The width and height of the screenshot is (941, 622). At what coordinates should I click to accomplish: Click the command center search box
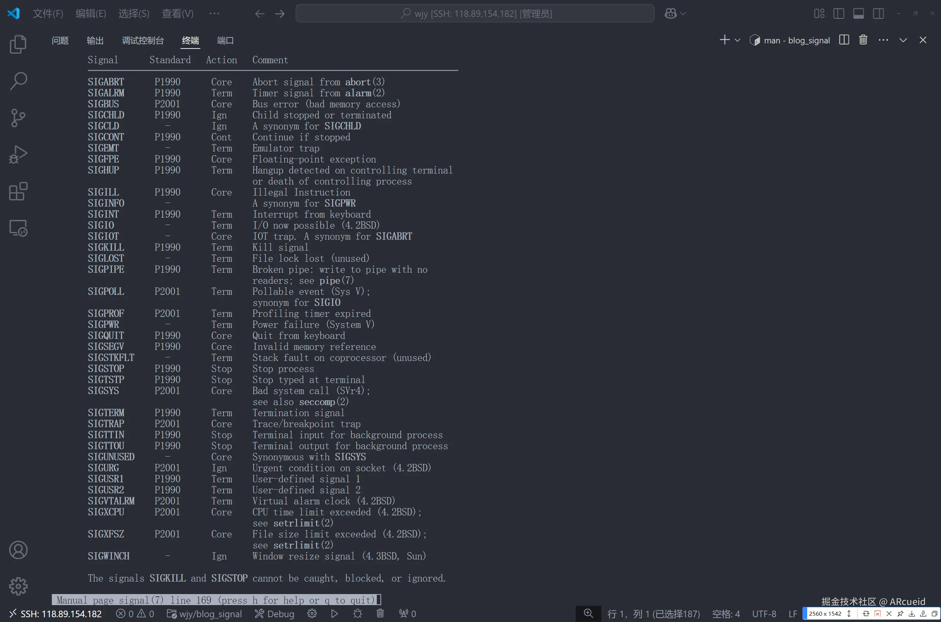(x=475, y=14)
